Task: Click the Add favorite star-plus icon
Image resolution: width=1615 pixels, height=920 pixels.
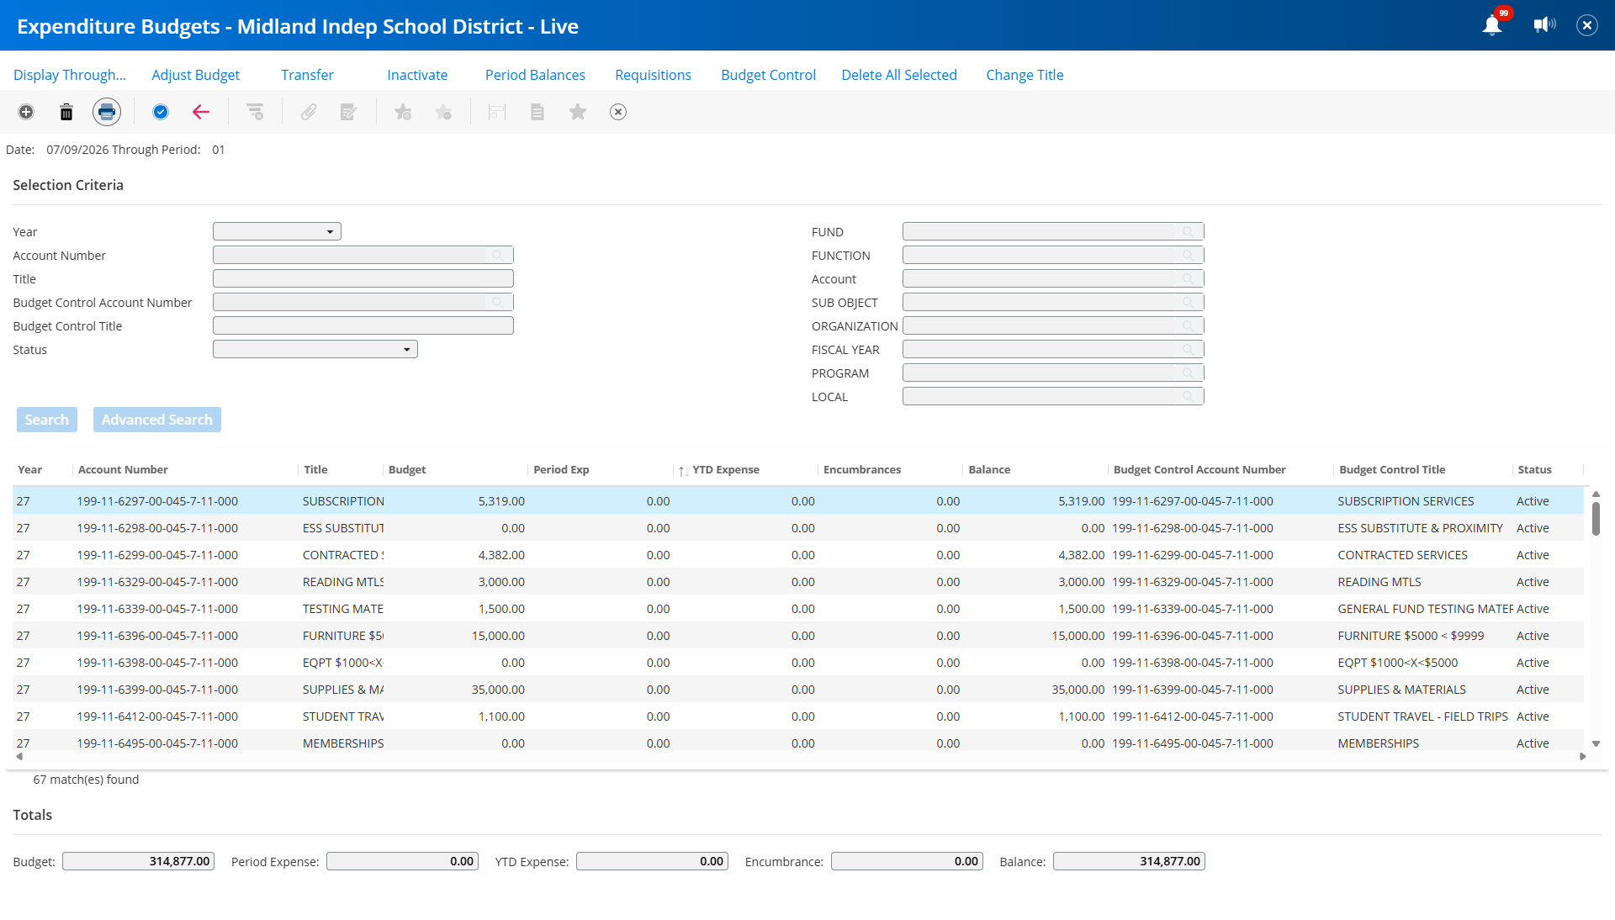Action: [403, 112]
